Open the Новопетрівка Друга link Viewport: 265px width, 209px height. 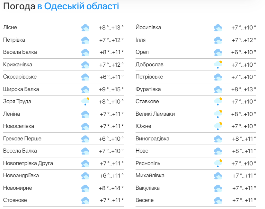tap(28, 163)
